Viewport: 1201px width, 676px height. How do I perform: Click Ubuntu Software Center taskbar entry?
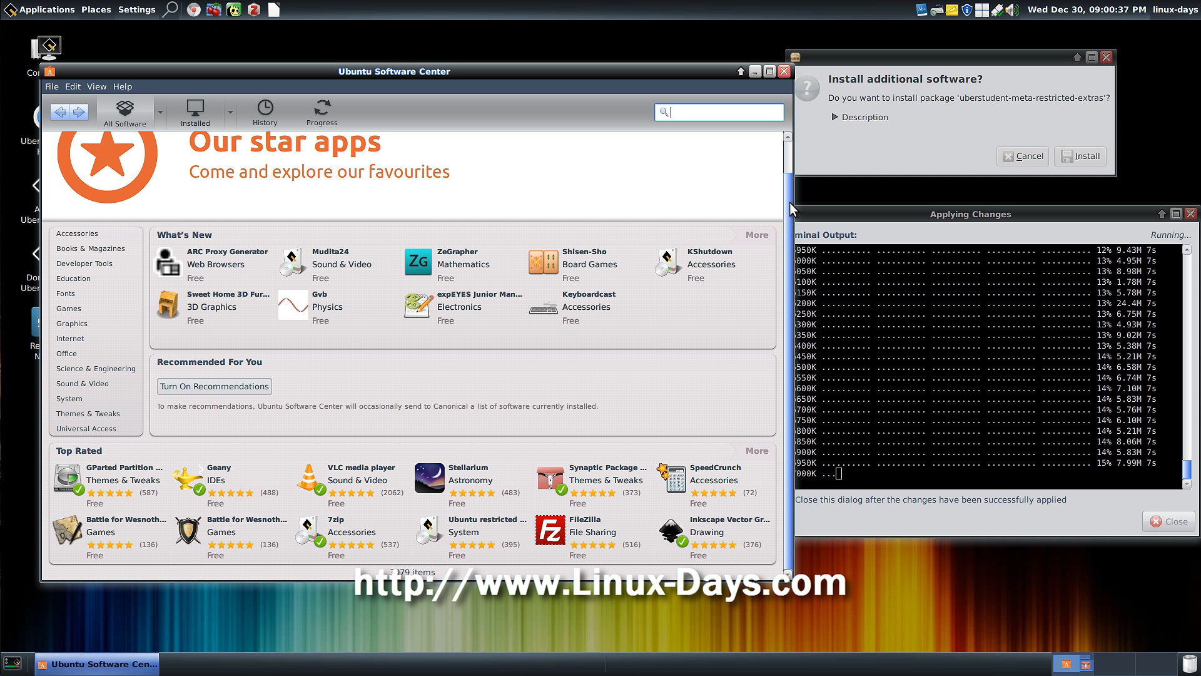pos(97,664)
